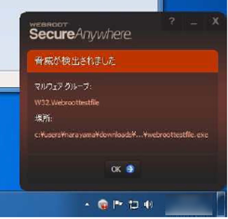The width and height of the screenshot is (228, 219).
Task: Click the Safely Remove Hardware tray icon
Action: 133,205
